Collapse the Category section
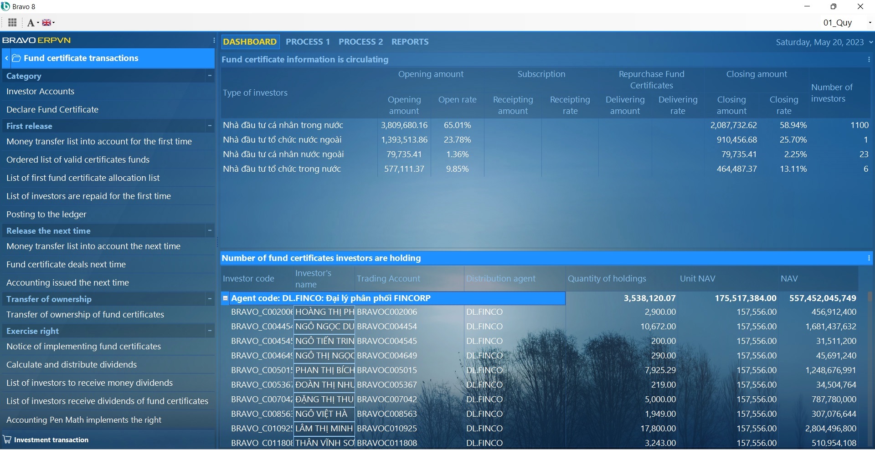 click(x=209, y=76)
